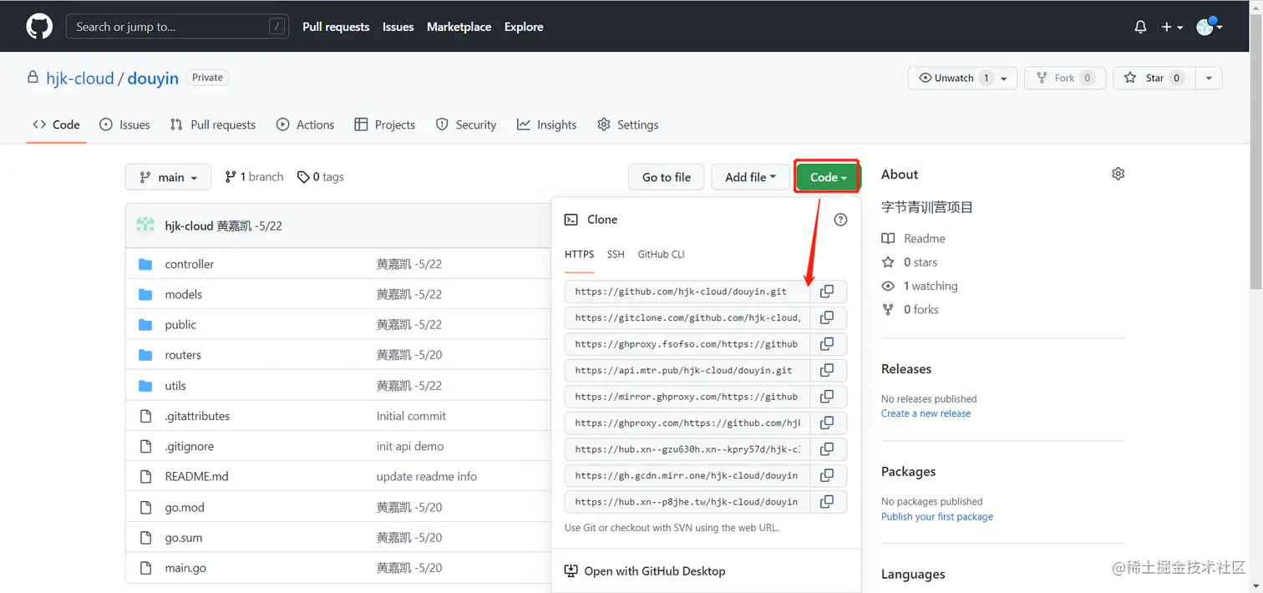Open the star lists dropdown arrow
Viewport: 1263px width, 593px height.
tap(1210, 78)
